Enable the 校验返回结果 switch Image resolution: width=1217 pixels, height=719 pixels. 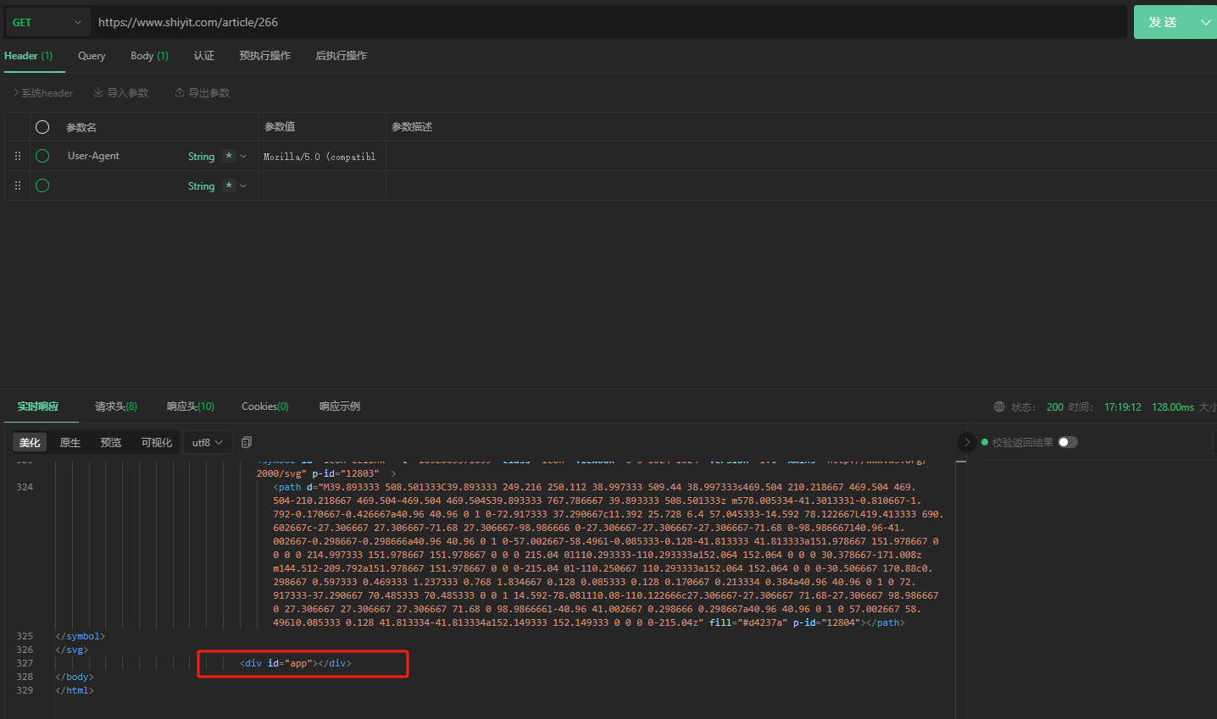[1069, 441]
